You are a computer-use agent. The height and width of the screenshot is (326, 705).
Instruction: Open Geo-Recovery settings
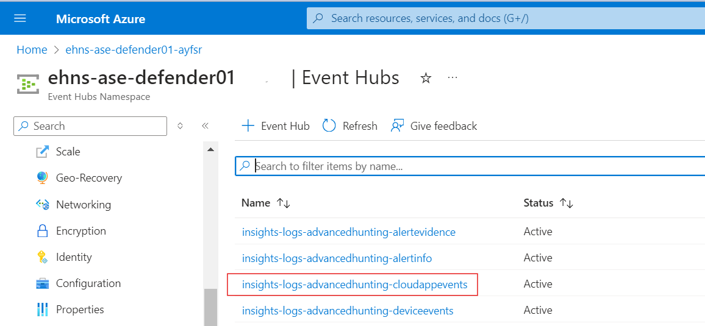[89, 179]
